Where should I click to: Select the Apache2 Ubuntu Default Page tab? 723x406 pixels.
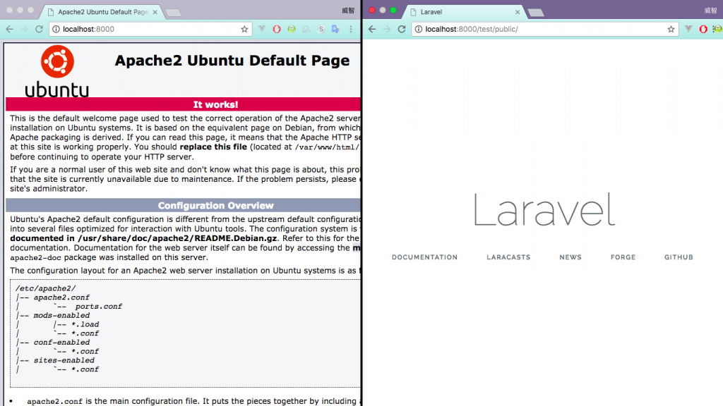99,12
